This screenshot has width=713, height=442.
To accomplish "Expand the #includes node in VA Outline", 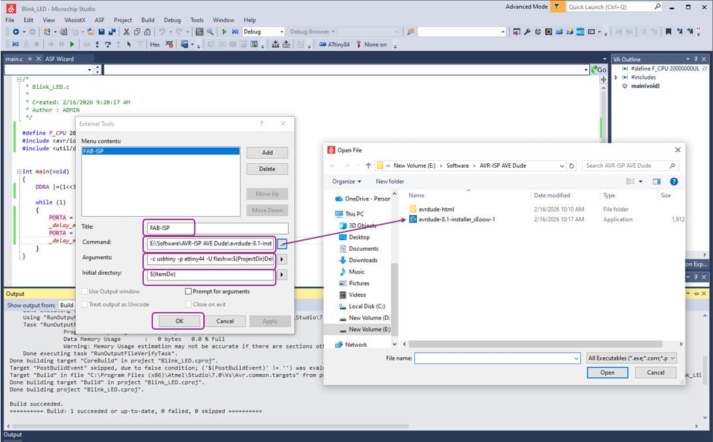I will (616, 78).
